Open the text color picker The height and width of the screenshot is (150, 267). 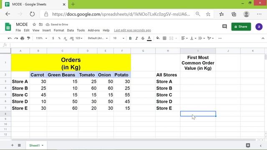[x=149, y=38]
